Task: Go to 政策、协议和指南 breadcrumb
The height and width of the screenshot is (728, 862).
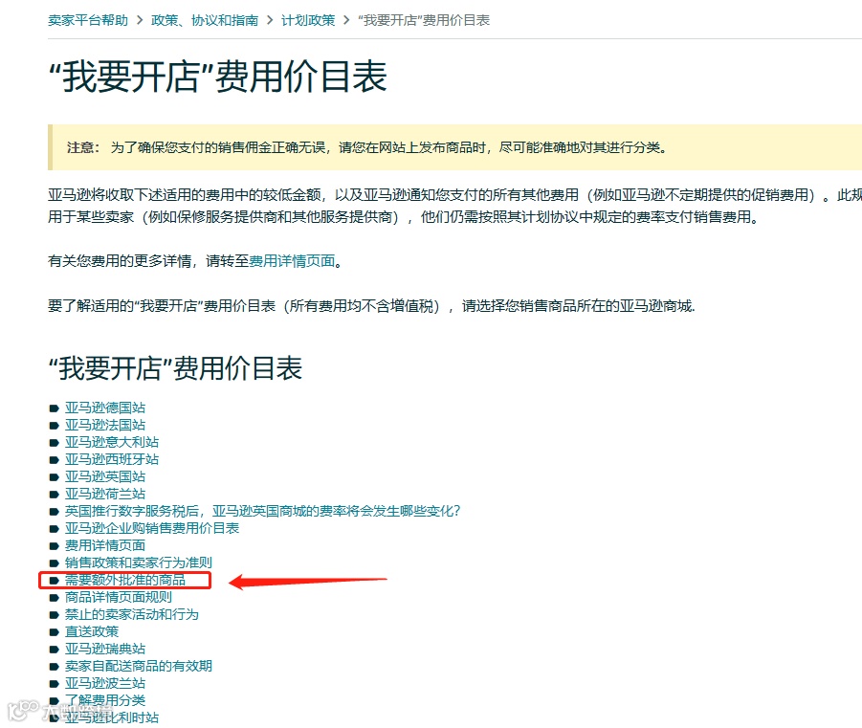Action: (205, 20)
